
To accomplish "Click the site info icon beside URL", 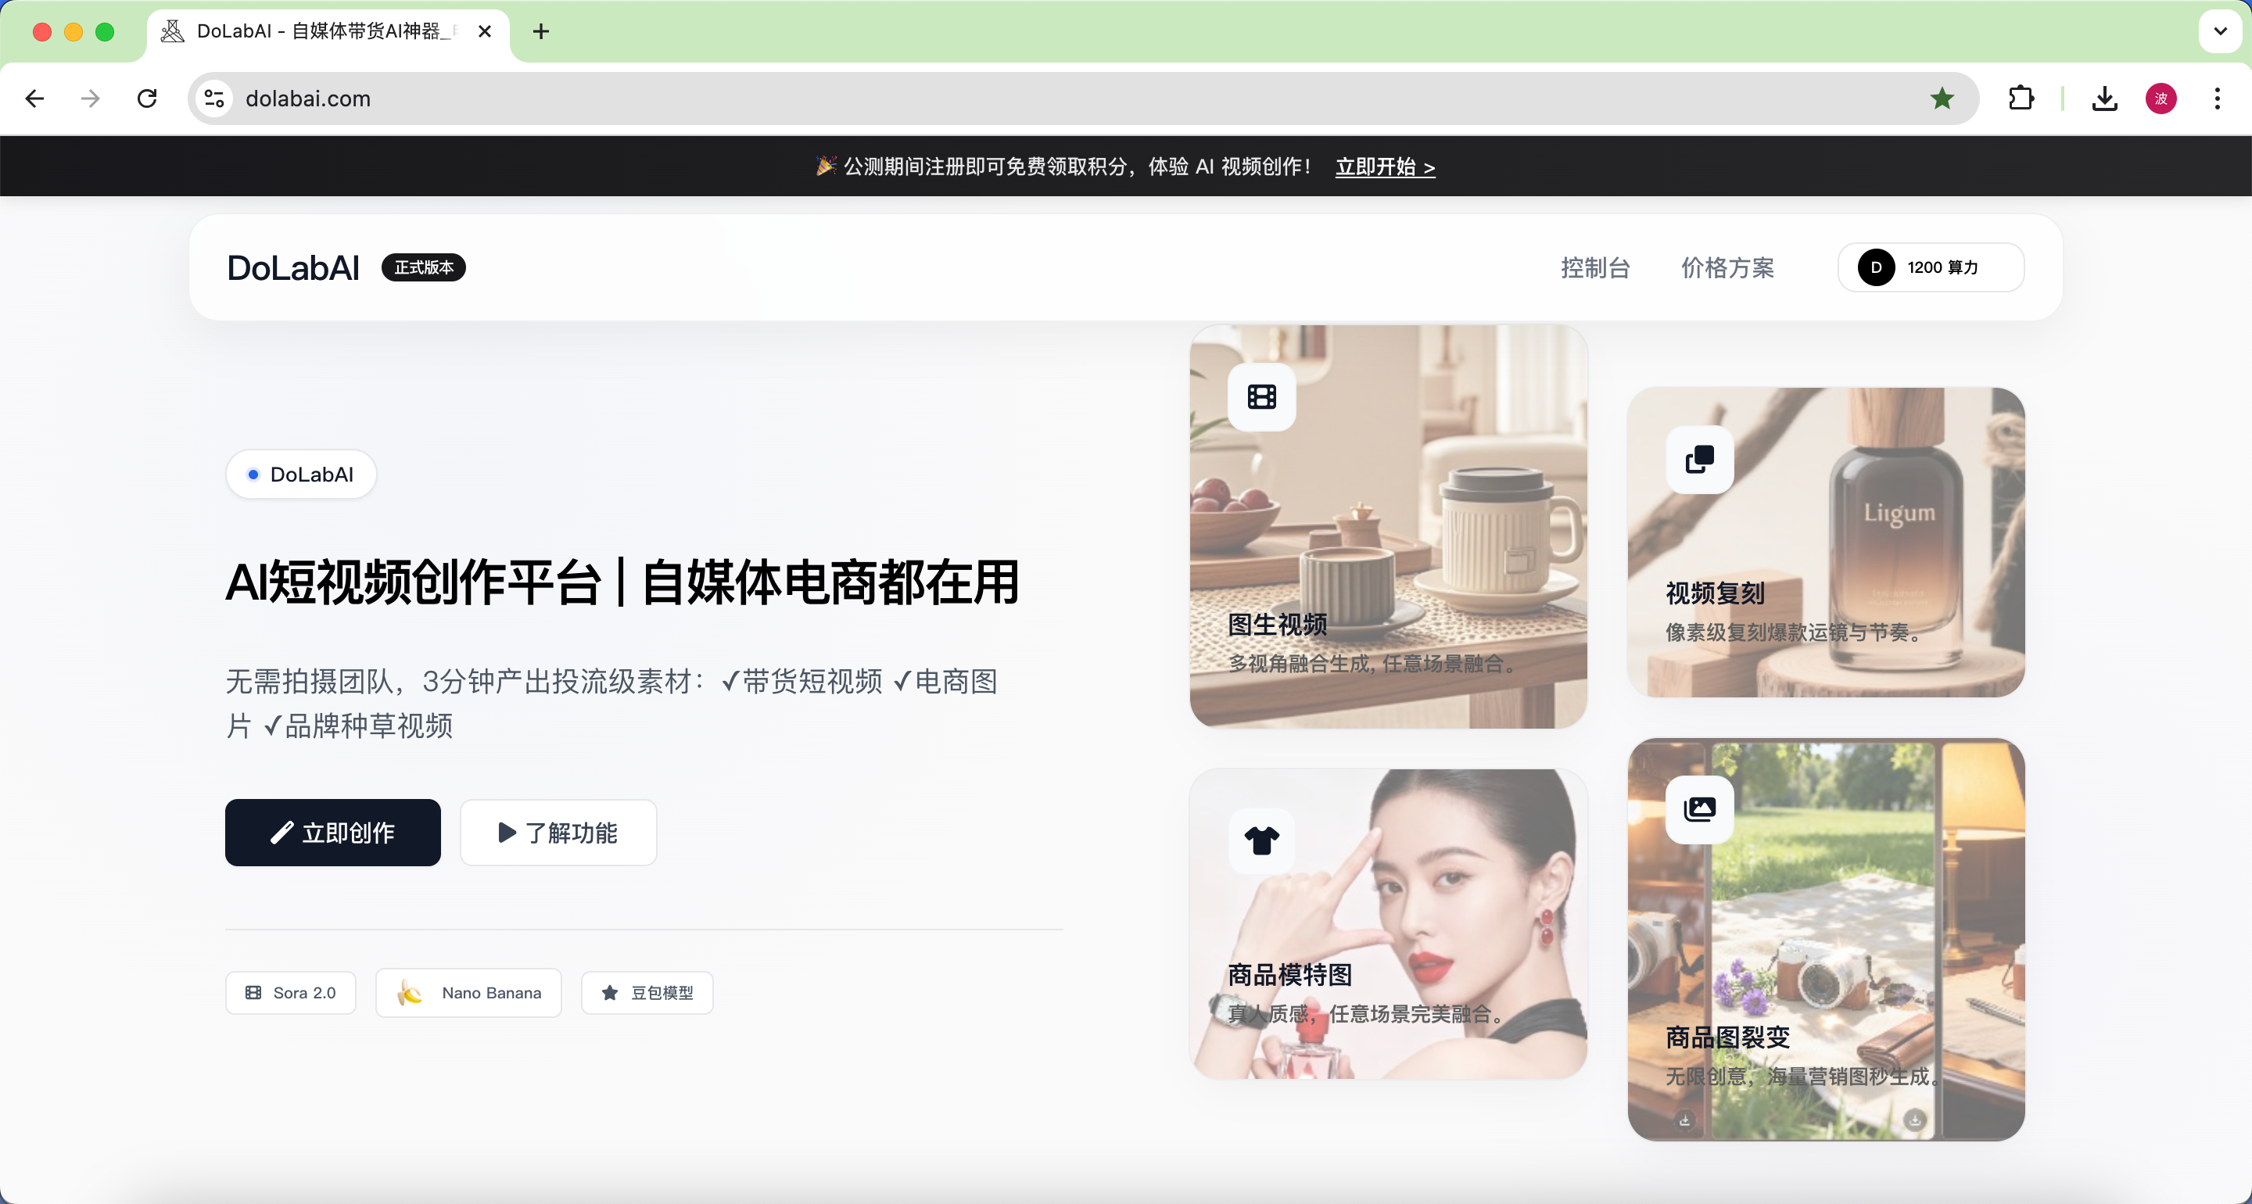I will 214,99.
